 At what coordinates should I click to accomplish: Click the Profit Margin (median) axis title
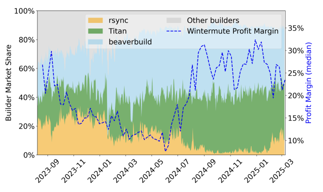coord(308,83)
